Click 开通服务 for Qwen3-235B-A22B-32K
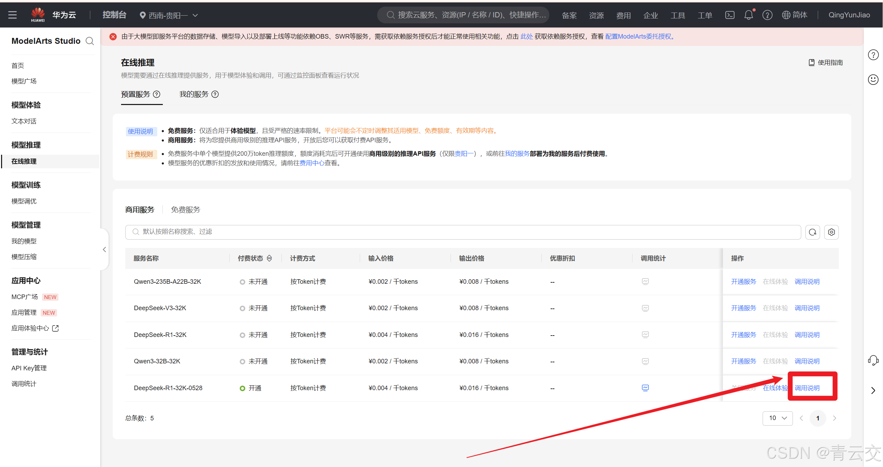 tap(743, 282)
